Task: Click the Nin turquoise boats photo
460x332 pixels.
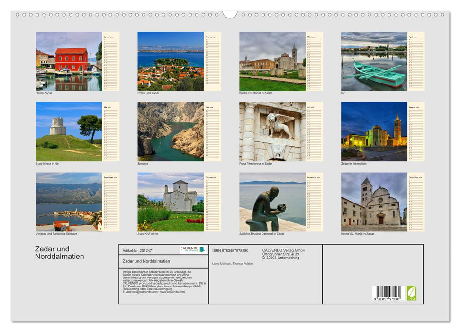Action: pyautogui.click(x=374, y=62)
